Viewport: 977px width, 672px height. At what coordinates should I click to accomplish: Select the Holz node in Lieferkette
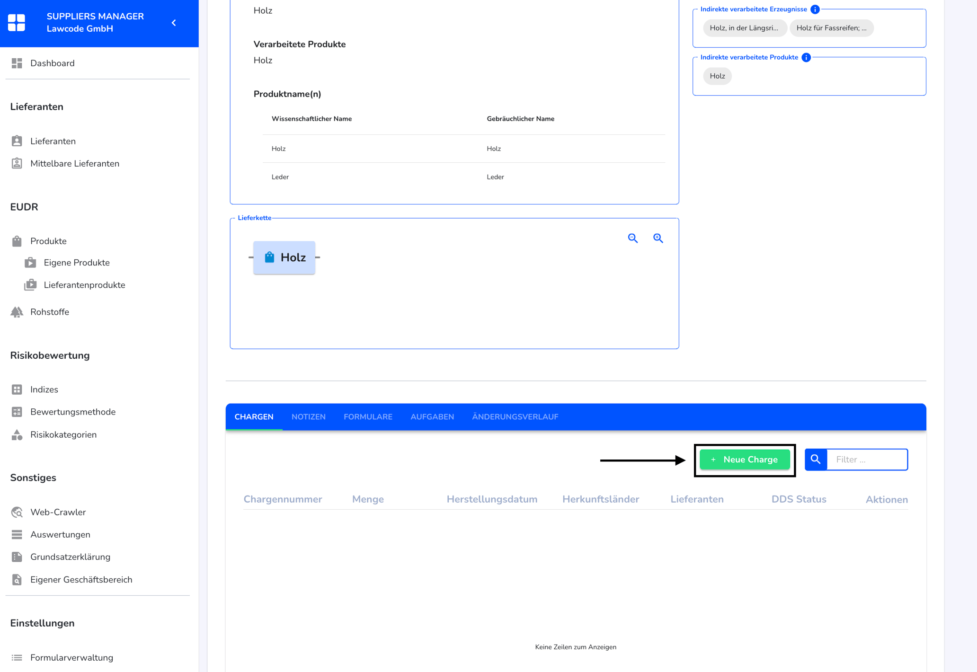[x=284, y=257]
